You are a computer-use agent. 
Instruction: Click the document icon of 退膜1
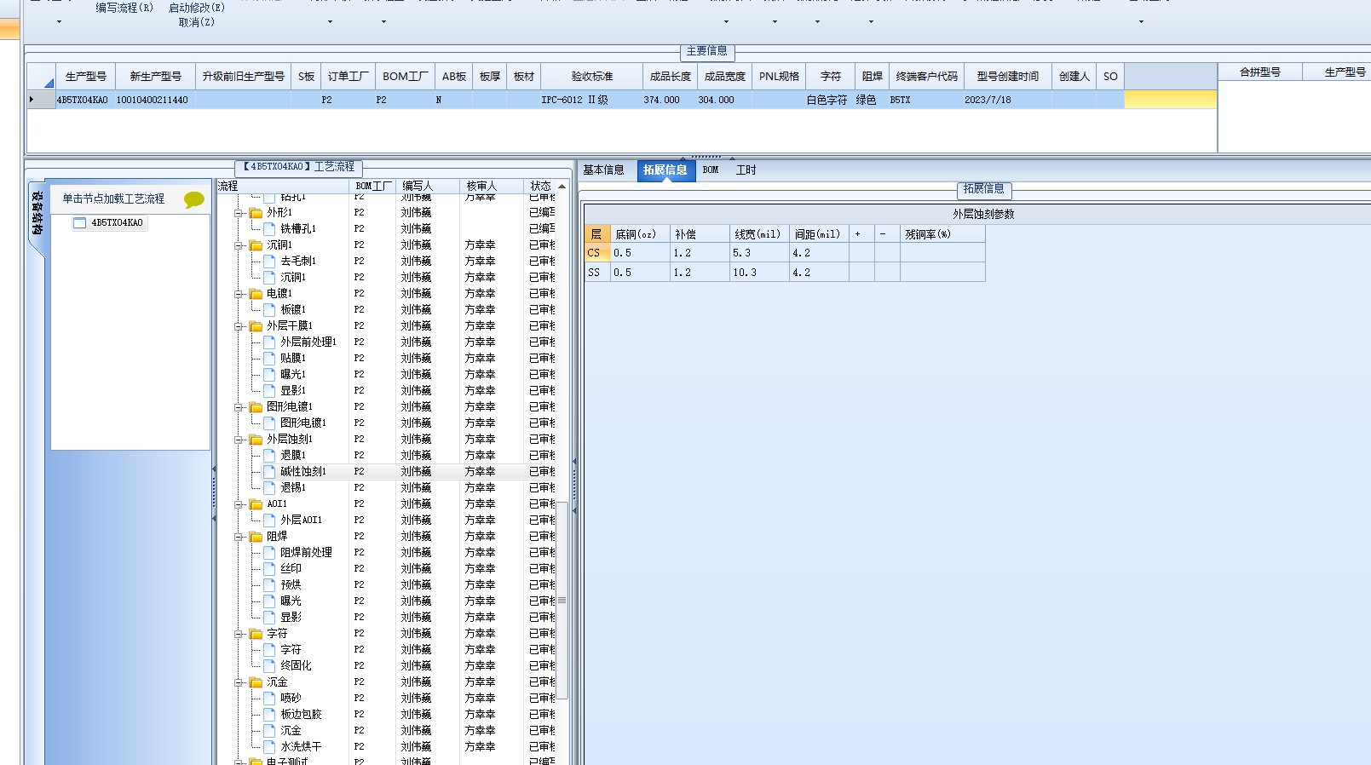[x=270, y=456]
